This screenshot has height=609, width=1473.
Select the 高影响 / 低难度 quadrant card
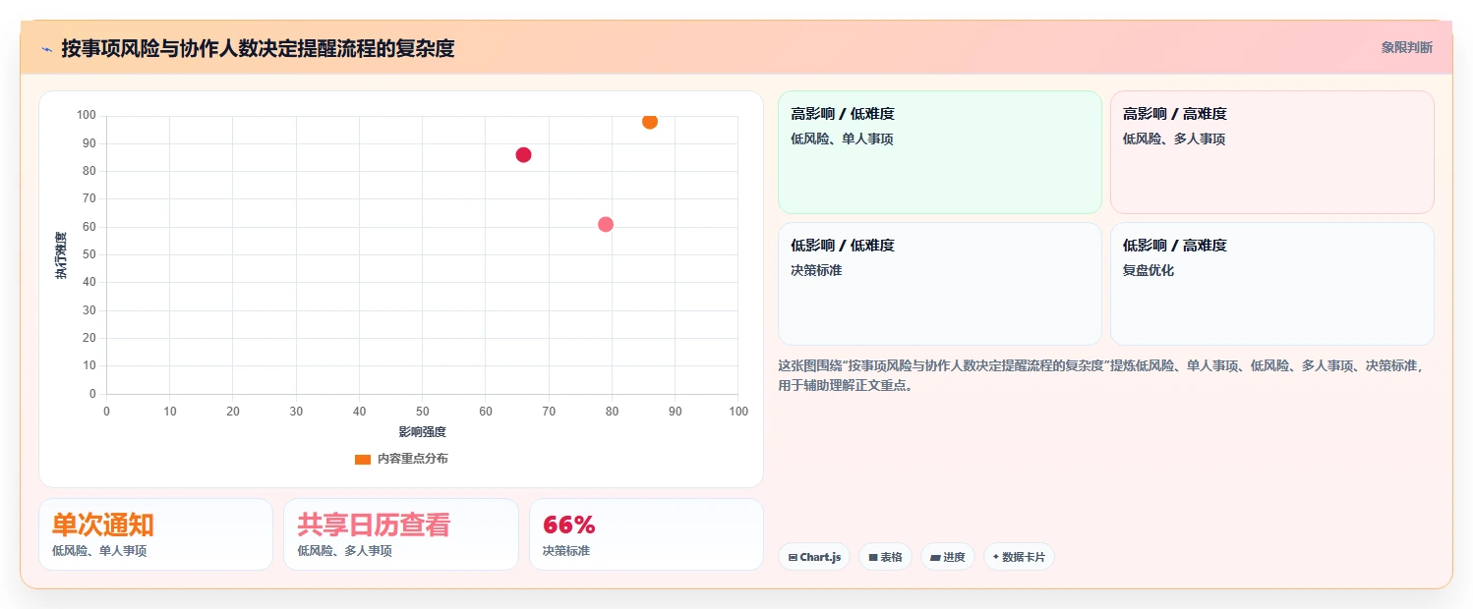pyautogui.click(x=939, y=152)
